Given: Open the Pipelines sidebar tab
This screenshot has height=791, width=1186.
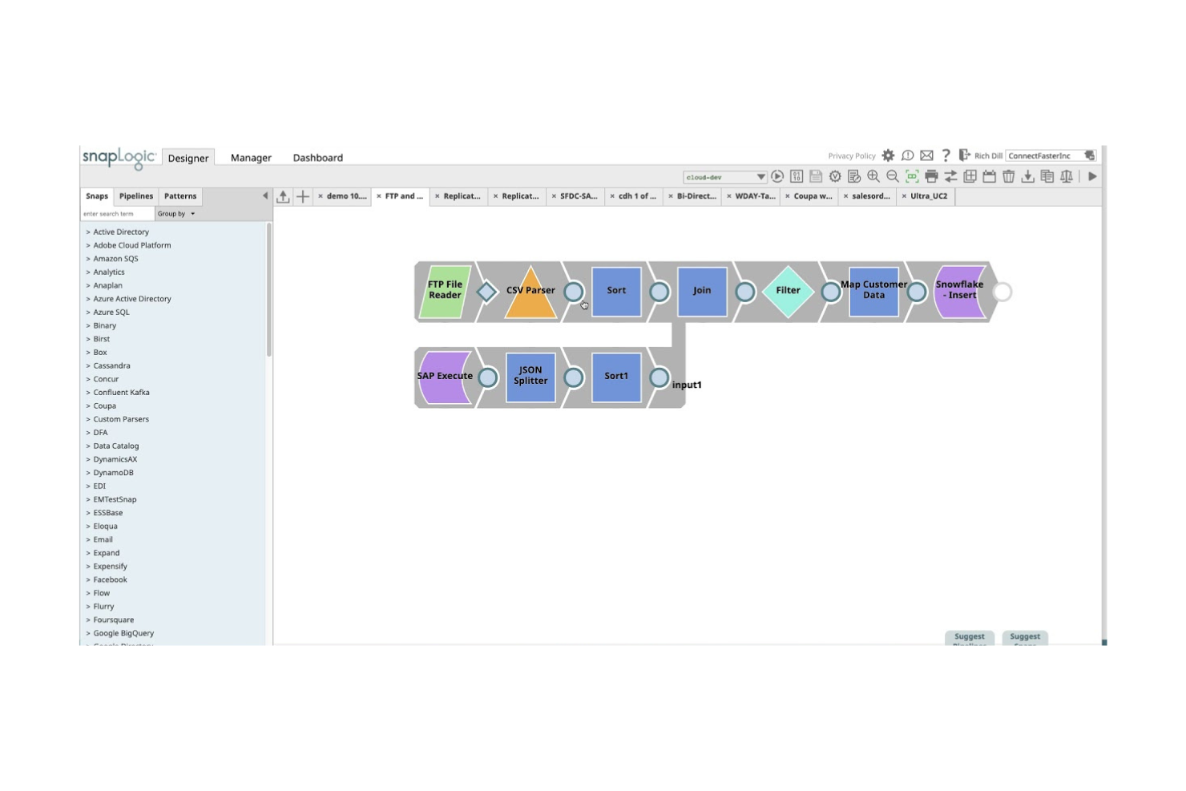Looking at the screenshot, I should 136,196.
